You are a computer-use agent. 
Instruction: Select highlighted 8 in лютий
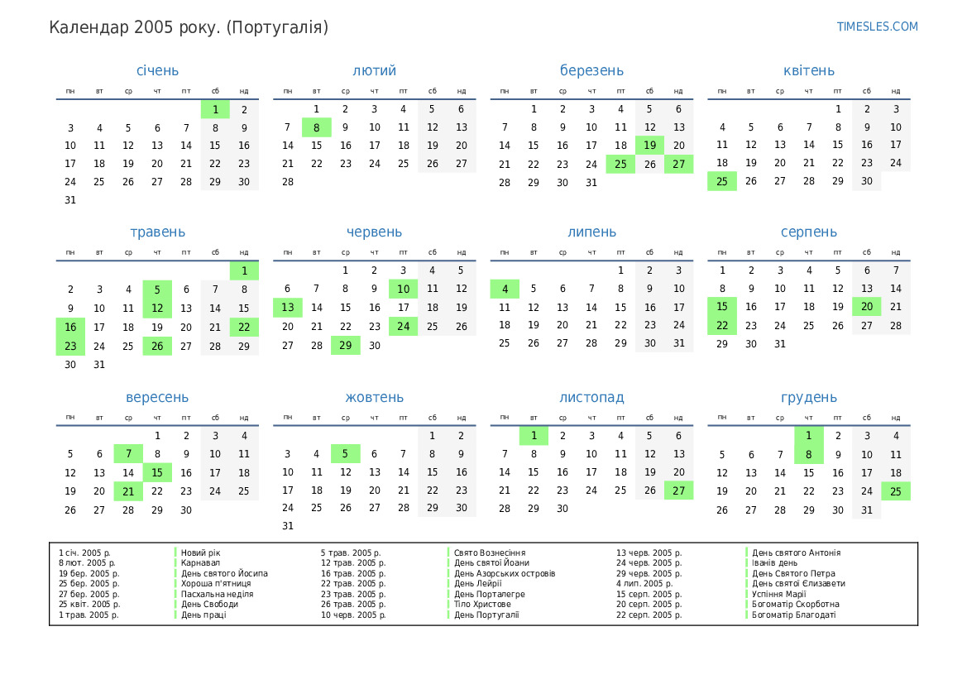pos(316,127)
